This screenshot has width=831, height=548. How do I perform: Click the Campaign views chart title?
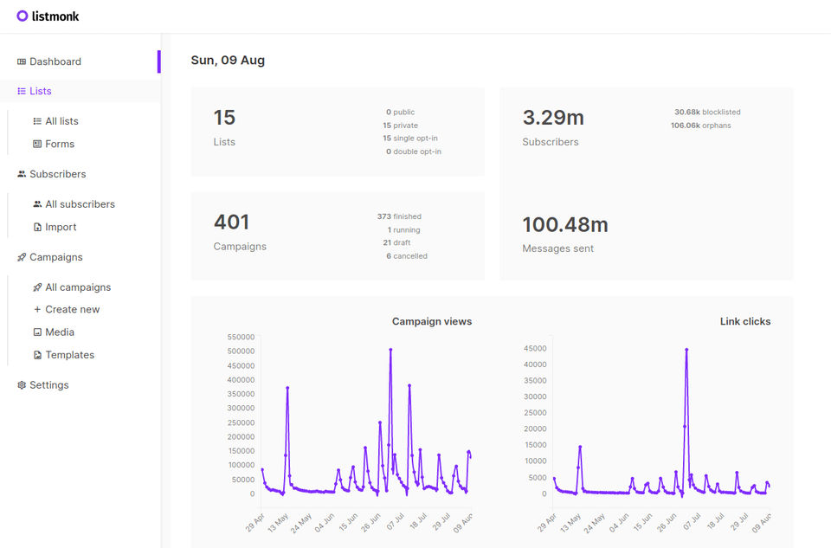click(432, 322)
